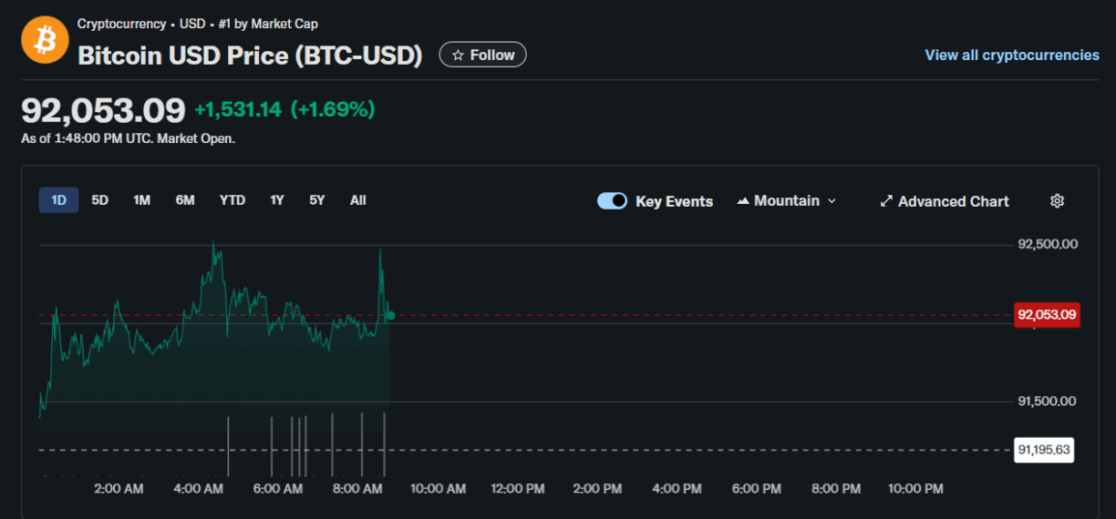Show the 5Y price history
Screen dimensions: 1116x519
tap(316, 200)
